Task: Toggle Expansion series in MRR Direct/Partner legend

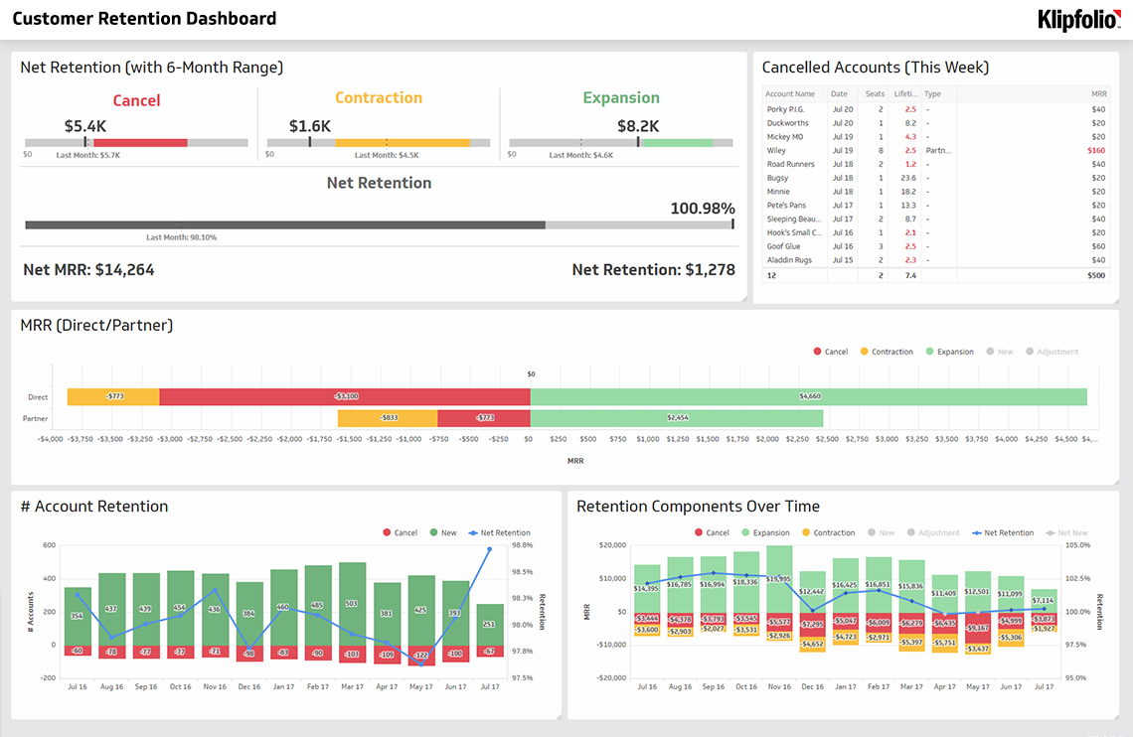Action: (949, 352)
